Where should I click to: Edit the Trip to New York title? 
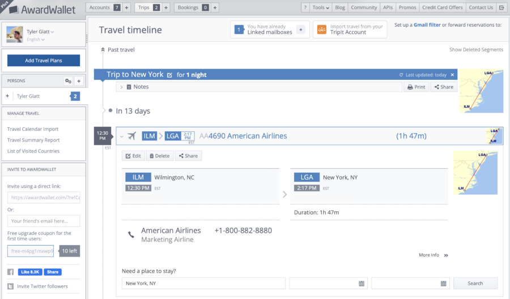pos(169,75)
